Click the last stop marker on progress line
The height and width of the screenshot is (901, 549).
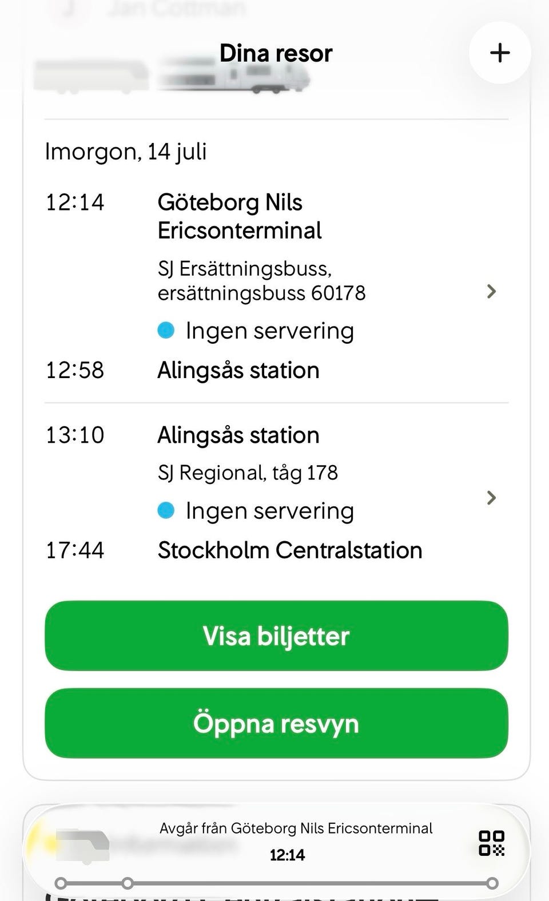[x=492, y=883]
